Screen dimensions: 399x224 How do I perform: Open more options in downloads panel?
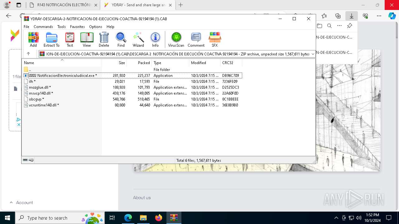[x=339, y=26]
